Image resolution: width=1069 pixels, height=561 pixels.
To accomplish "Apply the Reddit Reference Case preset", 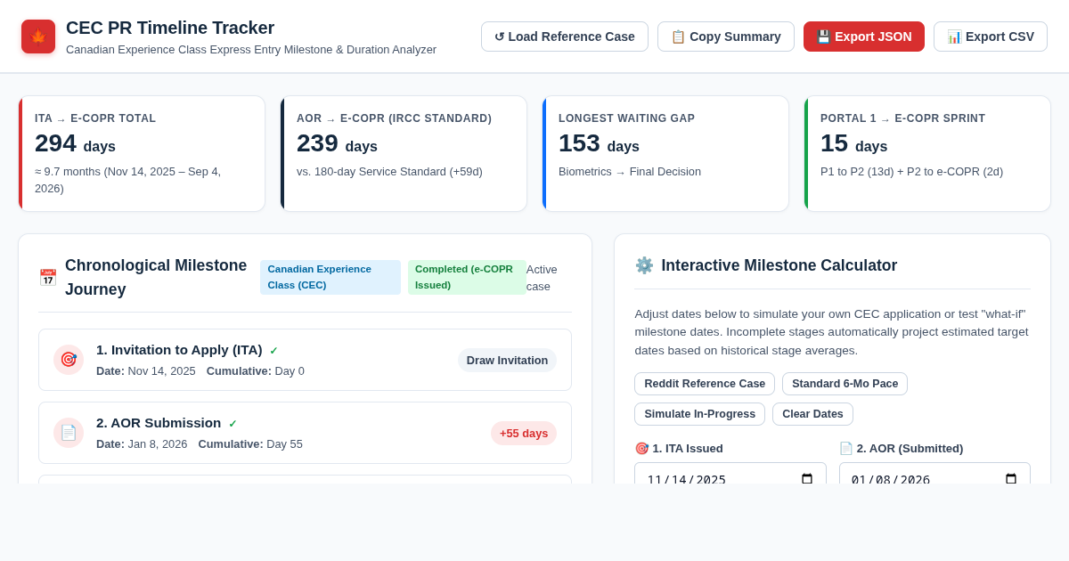I will (x=705, y=384).
